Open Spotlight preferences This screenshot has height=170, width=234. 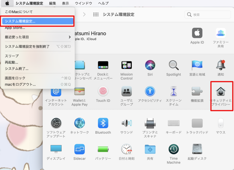pos(174,68)
